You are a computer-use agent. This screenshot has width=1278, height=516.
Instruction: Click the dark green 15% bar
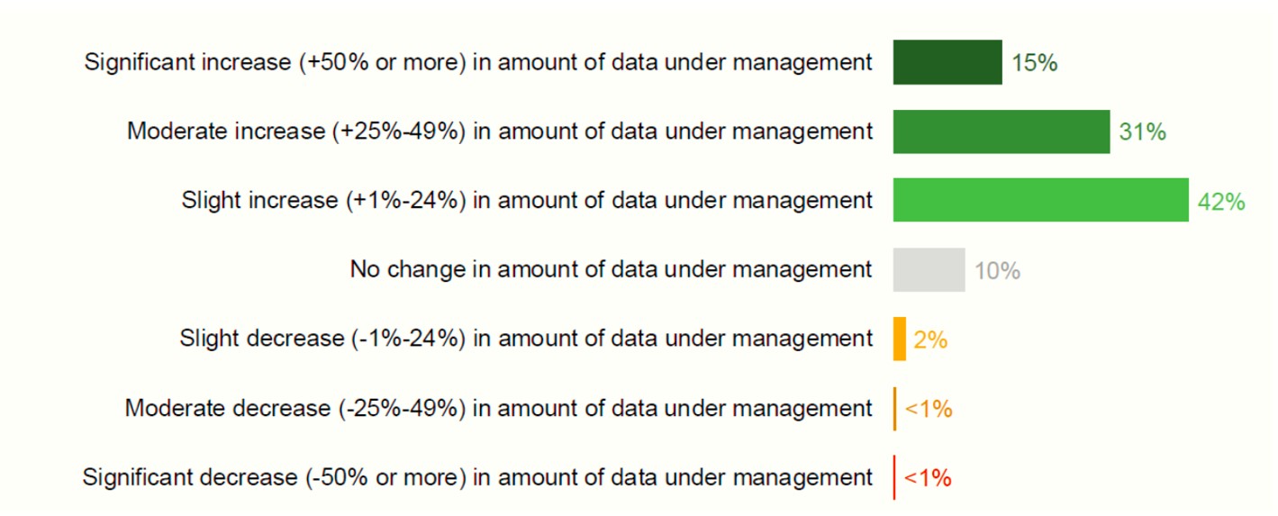tap(947, 62)
